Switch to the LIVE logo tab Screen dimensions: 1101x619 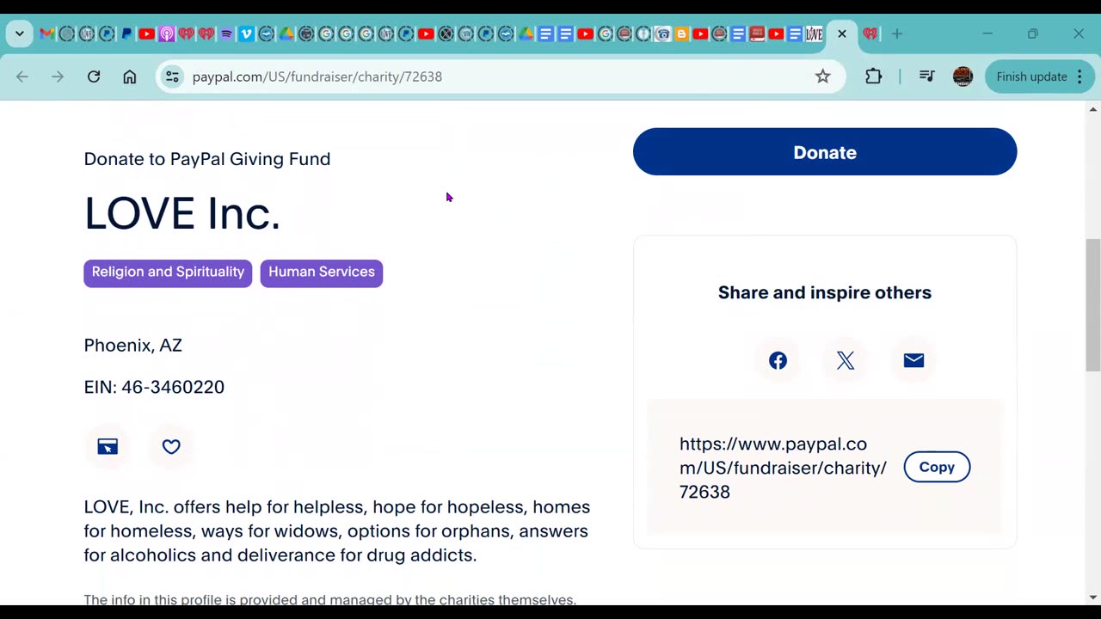pyautogui.click(x=814, y=34)
